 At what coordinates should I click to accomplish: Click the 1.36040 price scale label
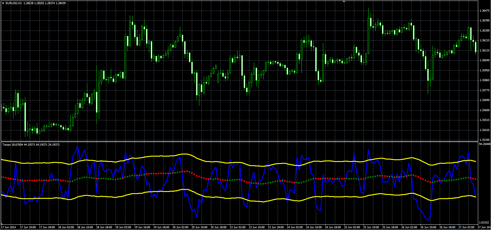point(485,60)
